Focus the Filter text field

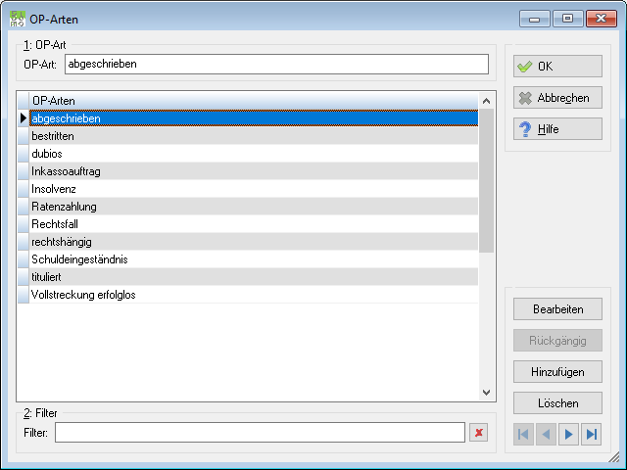point(260,433)
